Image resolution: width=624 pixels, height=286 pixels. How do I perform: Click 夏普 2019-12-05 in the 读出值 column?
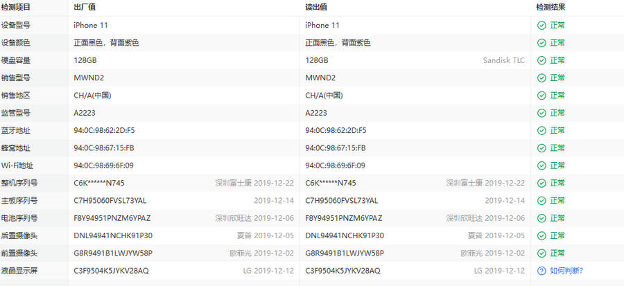(496, 235)
